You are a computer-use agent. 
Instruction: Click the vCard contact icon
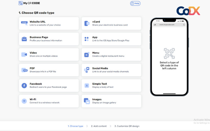87,23
